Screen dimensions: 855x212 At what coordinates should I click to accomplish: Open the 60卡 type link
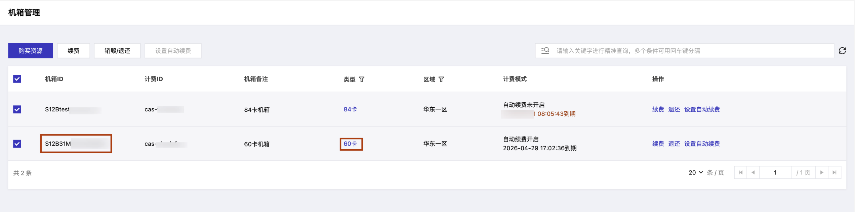click(350, 144)
